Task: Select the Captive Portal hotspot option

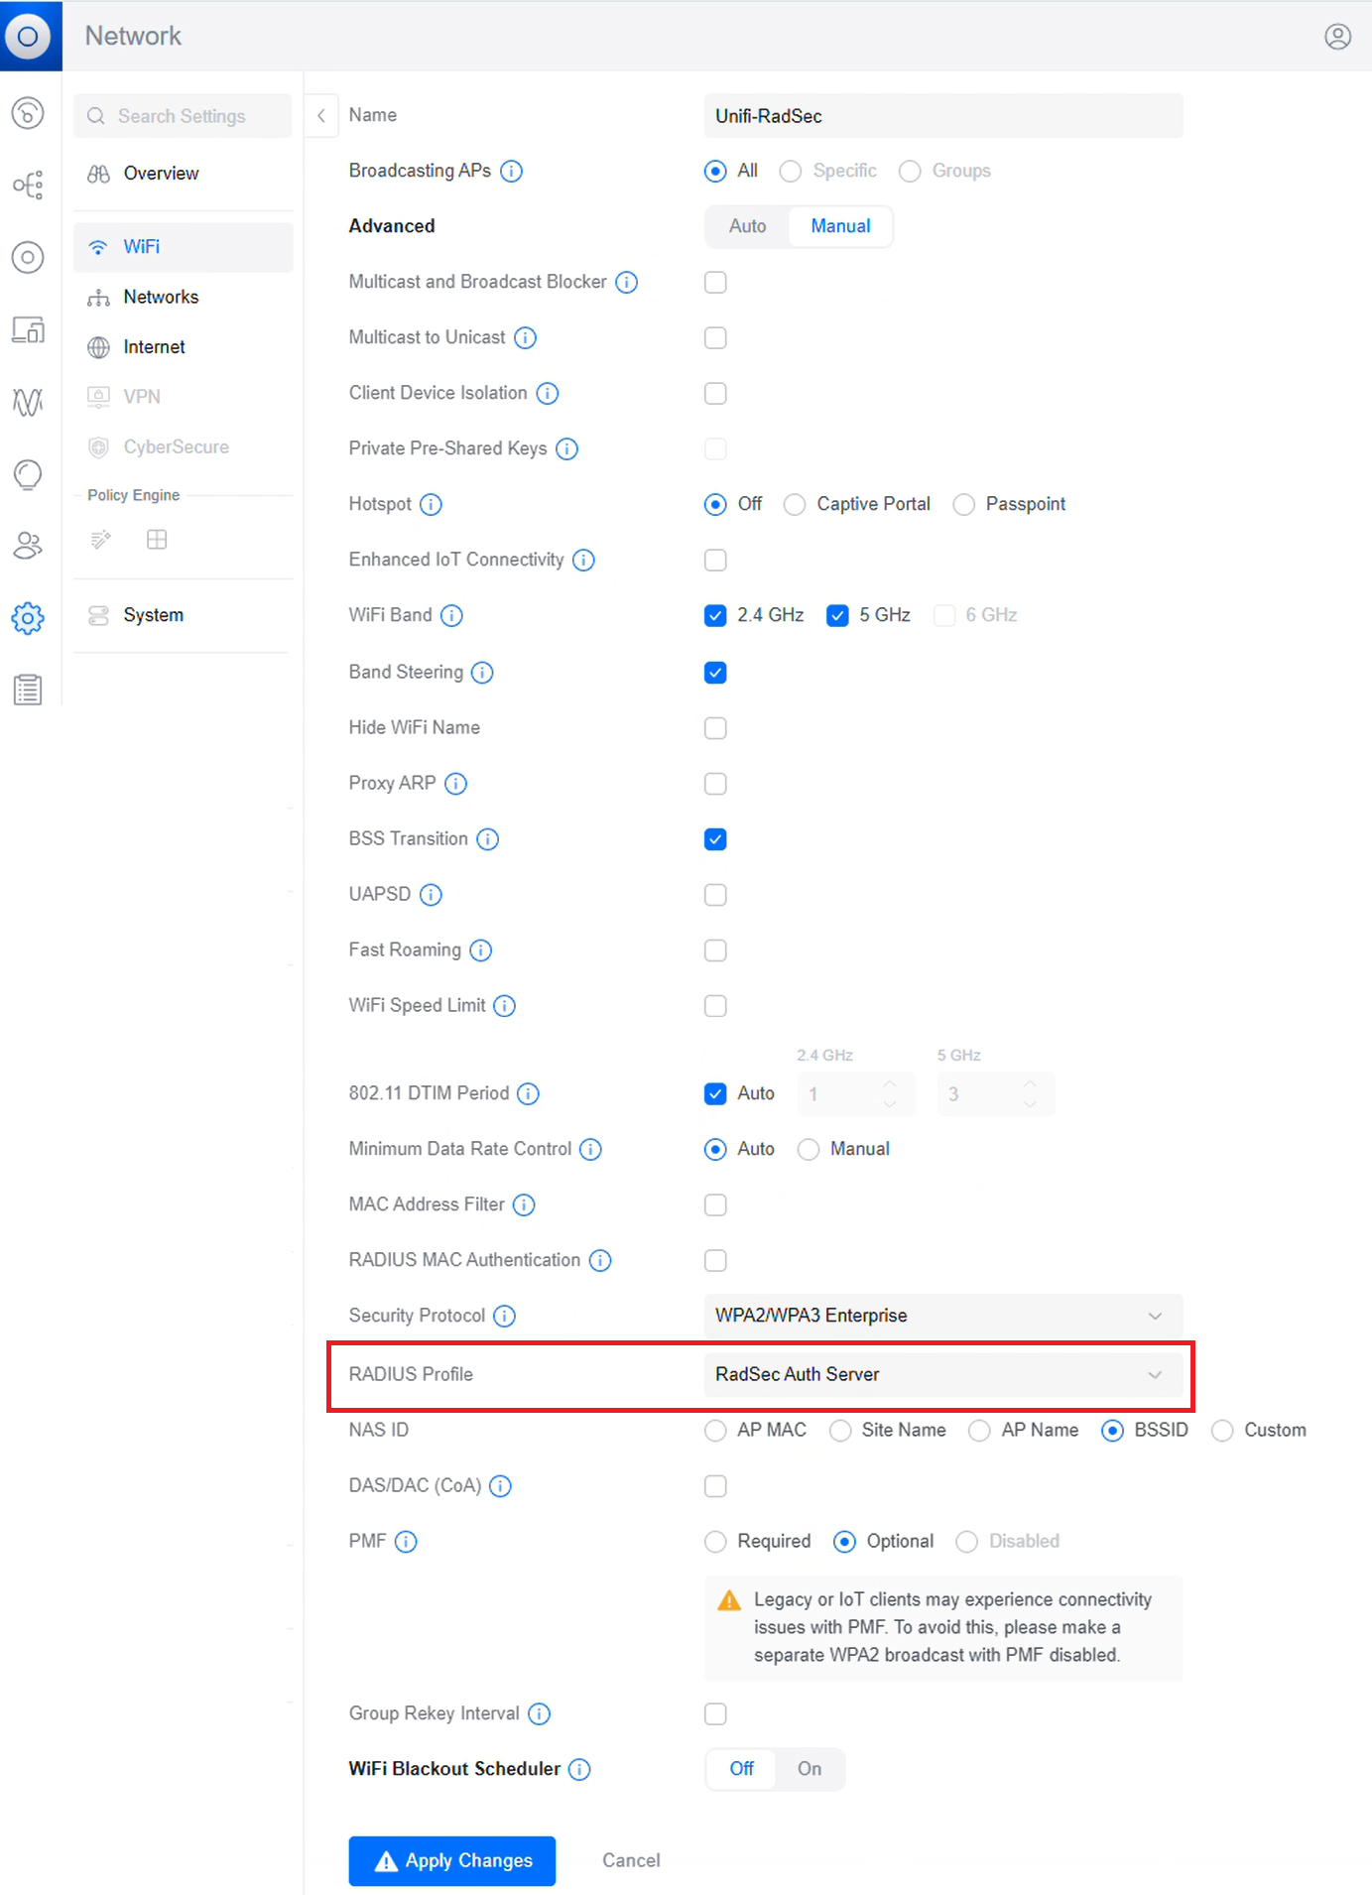Action: [795, 505]
